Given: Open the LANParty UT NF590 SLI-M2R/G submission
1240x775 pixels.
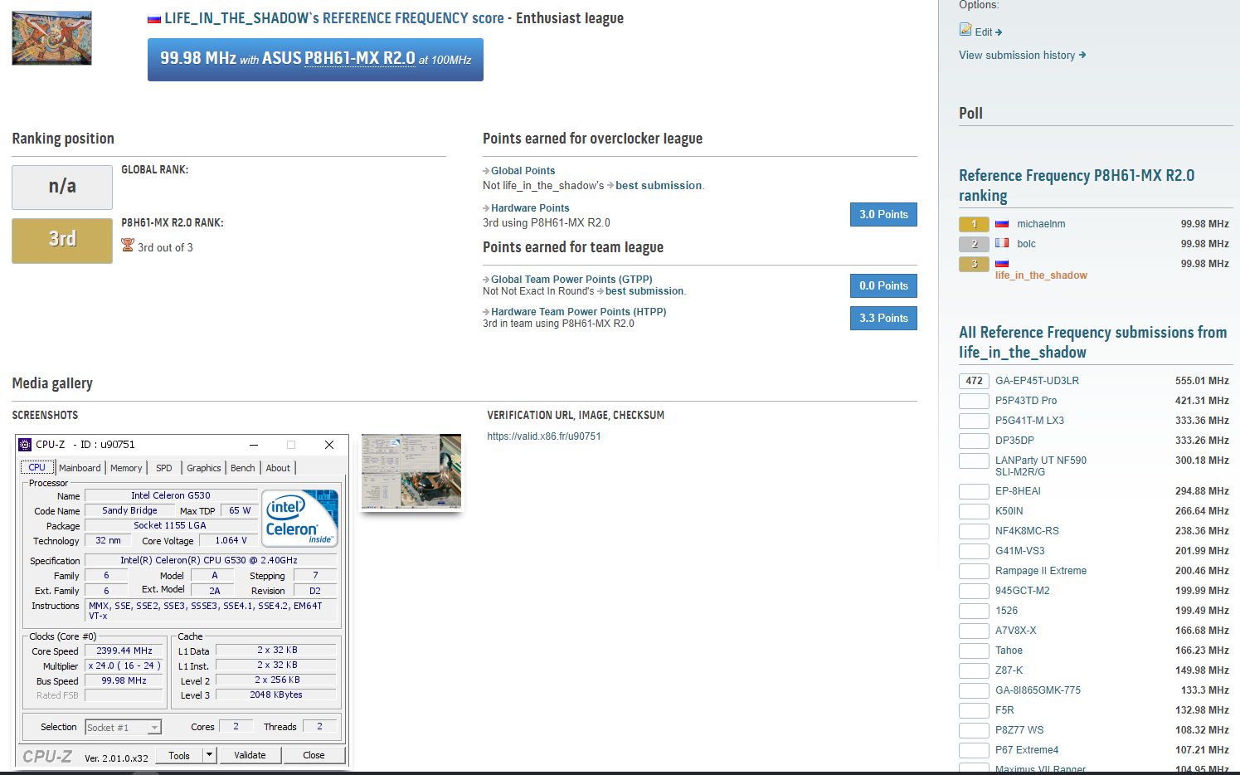Looking at the screenshot, I should [1041, 466].
